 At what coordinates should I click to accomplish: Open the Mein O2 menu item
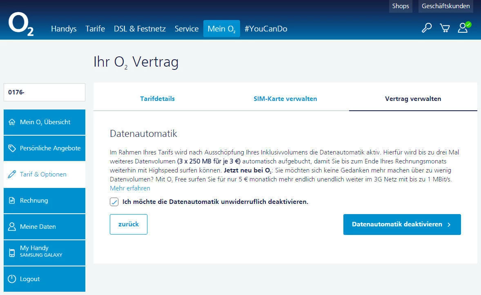tap(221, 29)
